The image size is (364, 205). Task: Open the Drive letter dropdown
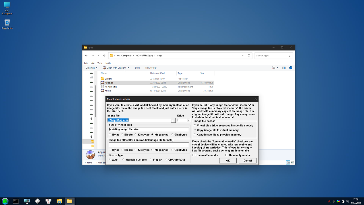coord(188,120)
